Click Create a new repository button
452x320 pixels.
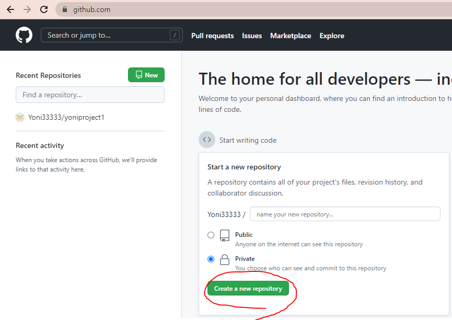tap(248, 288)
